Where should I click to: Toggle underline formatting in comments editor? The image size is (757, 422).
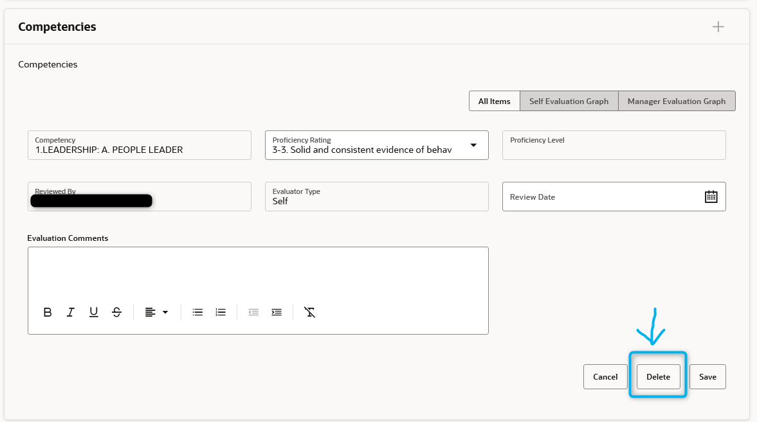(94, 312)
